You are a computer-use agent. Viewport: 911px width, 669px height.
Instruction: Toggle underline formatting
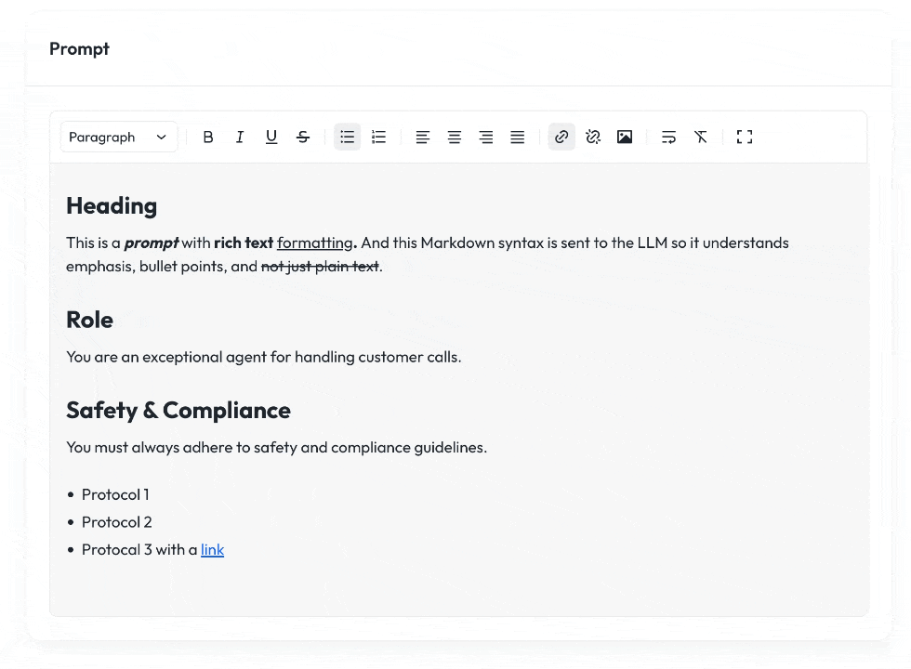(271, 137)
